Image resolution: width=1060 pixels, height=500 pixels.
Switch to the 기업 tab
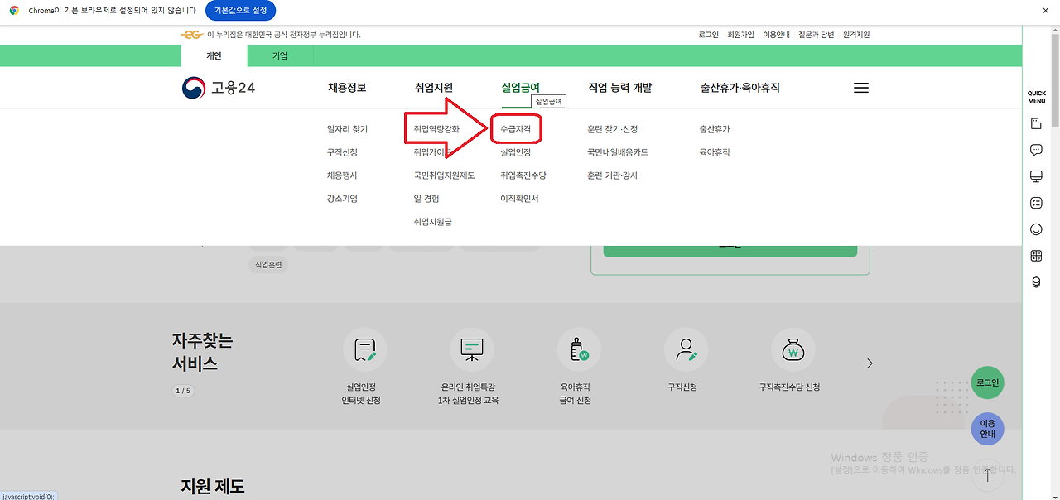tap(280, 56)
